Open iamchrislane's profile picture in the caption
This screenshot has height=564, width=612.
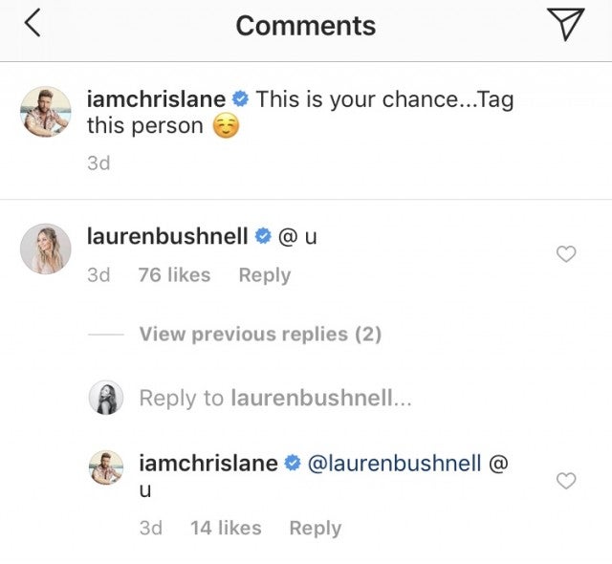tap(45, 112)
